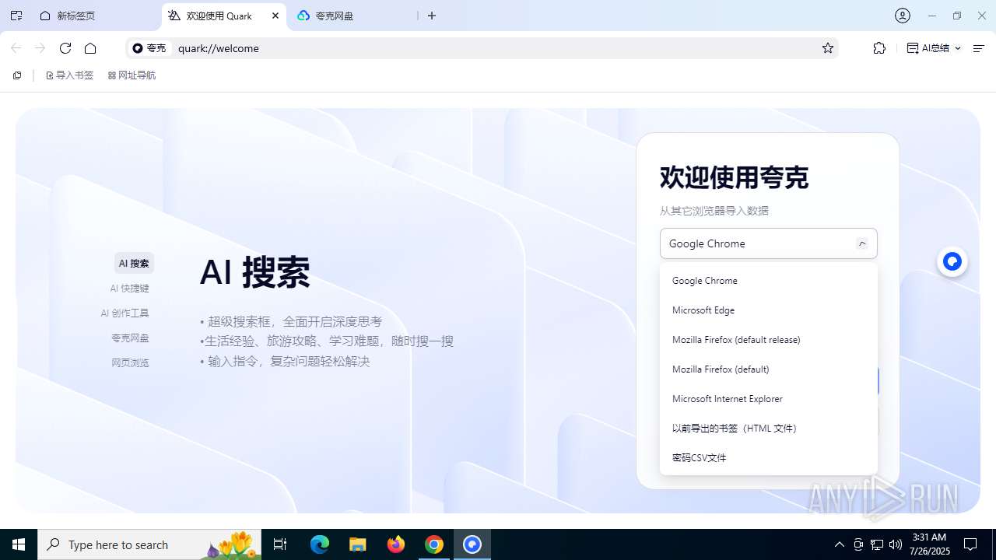Switch to the 新标签页 tab
The image size is (996, 560).
coord(96,16)
